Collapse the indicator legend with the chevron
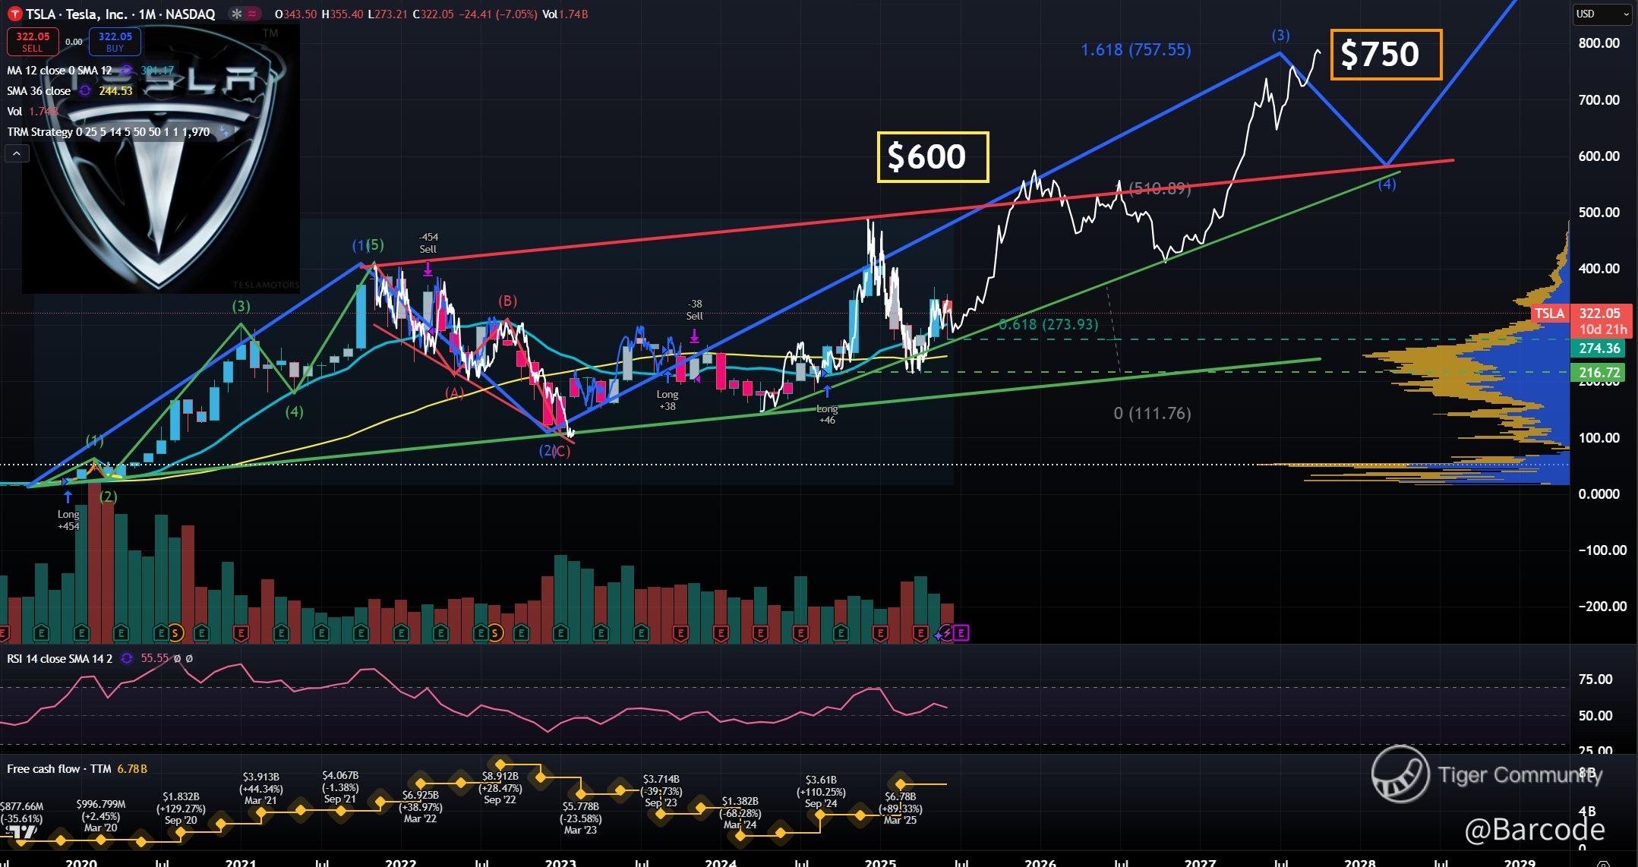Screen dimensions: 1638x867 click(17, 153)
